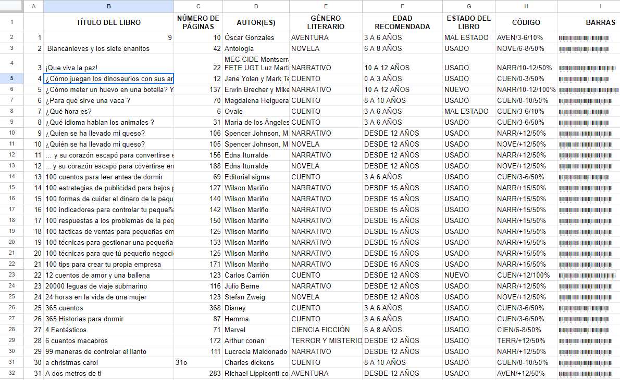Viewport: 620px width, 380px height.
Task: Select the 'TERROR Y MISTERIO' genre cell
Action: pos(326,340)
